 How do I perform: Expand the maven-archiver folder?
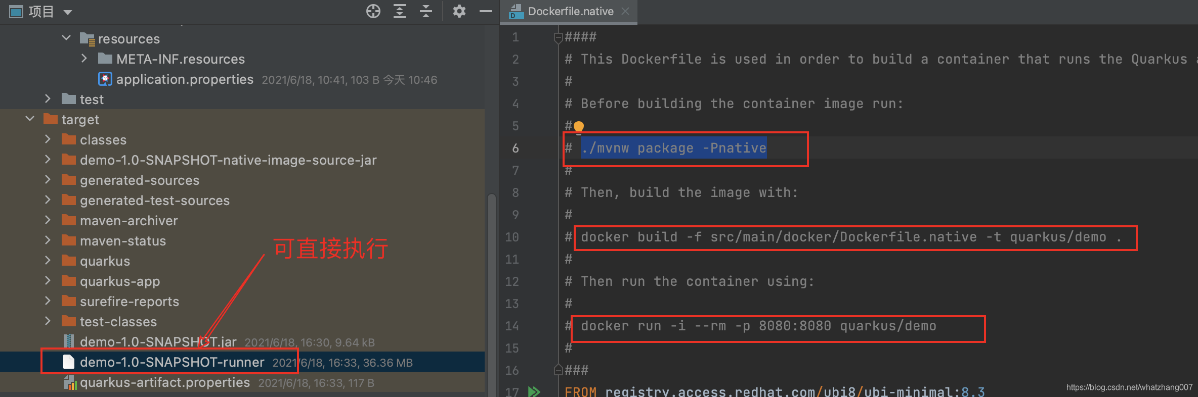click(x=48, y=220)
